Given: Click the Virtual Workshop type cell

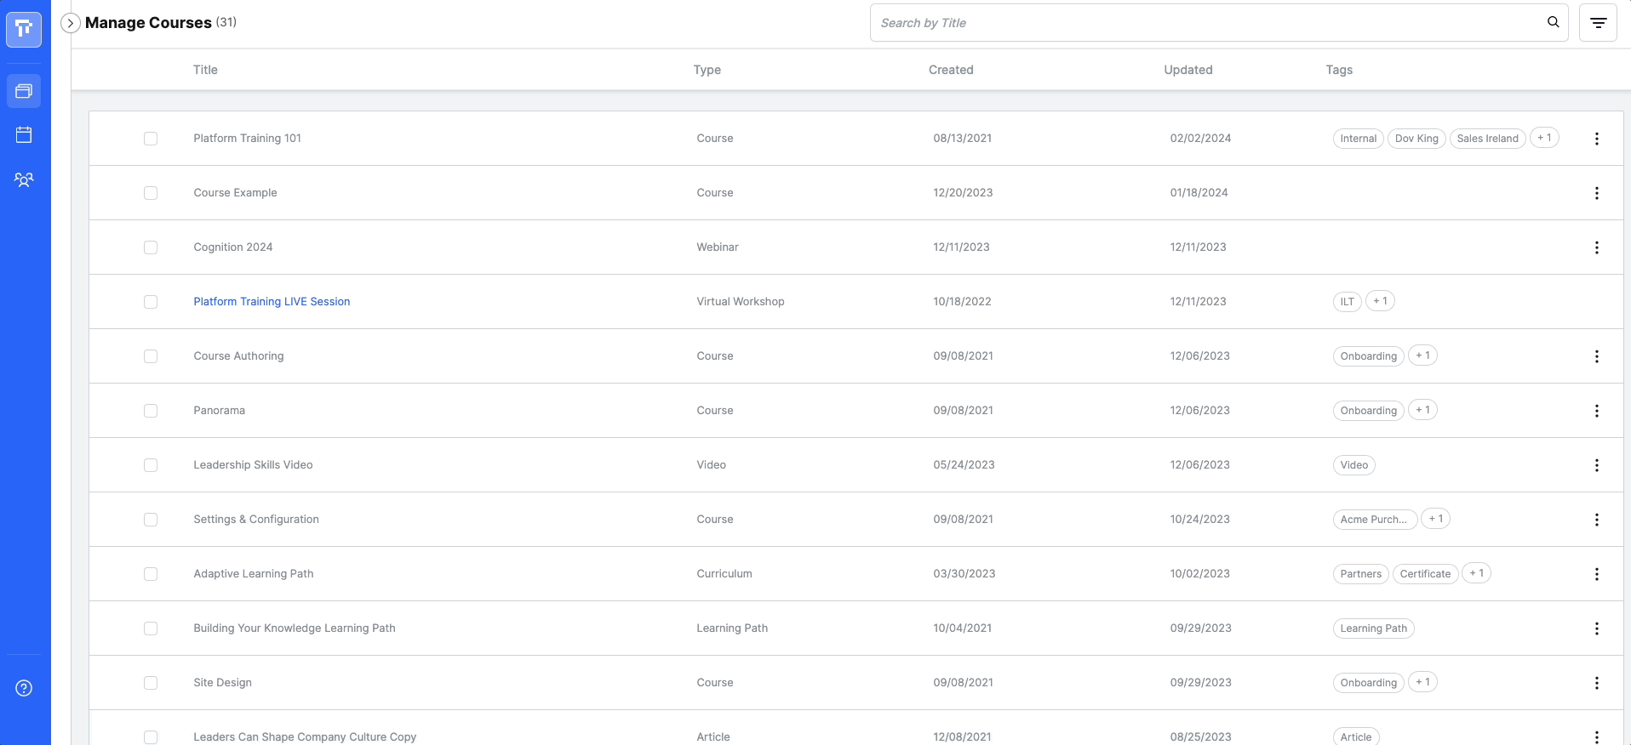Looking at the screenshot, I should tap(741, 302).
